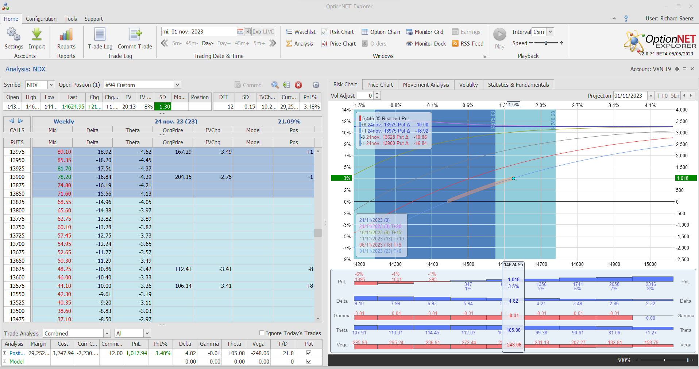Screen dimensions: 699x369
Task: Click the puts list vertical scrollbar thumb
Action: (x=318, y=232)
